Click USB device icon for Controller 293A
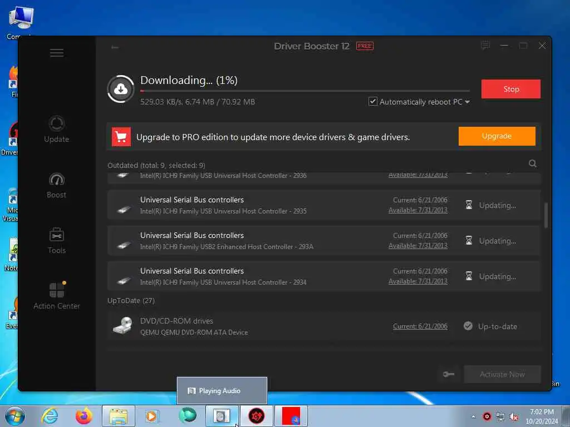Screen dimensions: 570x427 click(x=124, y=245)
